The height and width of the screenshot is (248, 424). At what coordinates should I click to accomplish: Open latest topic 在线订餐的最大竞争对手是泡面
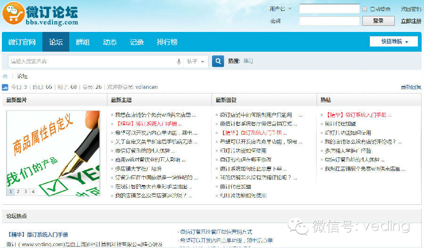click(x=153, y=186)
